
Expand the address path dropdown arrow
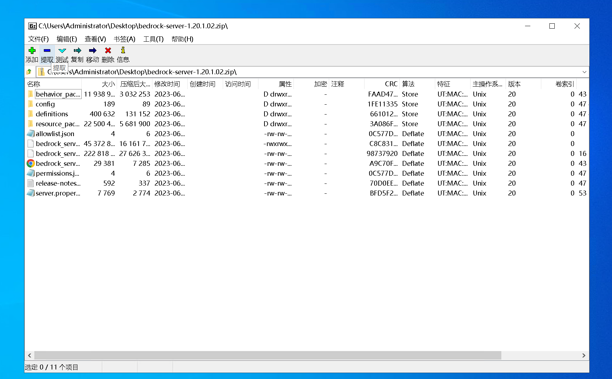[x=584, y=72]
